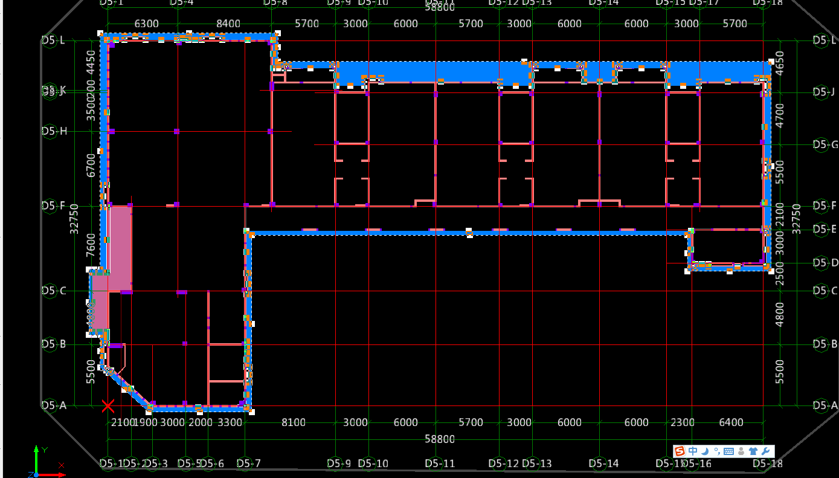
Task: Open the IME wrench settings icon
Action: tap(765, 451)
